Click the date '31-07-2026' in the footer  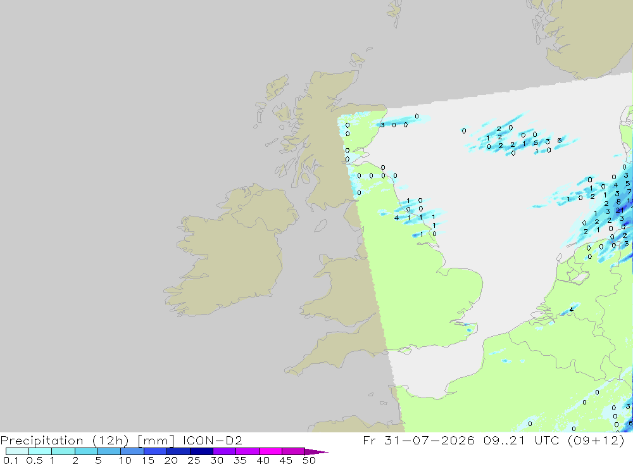430,440
